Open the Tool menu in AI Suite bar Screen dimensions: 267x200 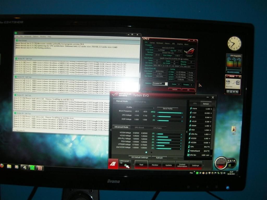pos(141,165)
